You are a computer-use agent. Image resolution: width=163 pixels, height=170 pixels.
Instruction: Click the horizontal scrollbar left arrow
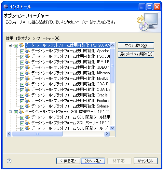pyautogui.click(x=9, y=134)
